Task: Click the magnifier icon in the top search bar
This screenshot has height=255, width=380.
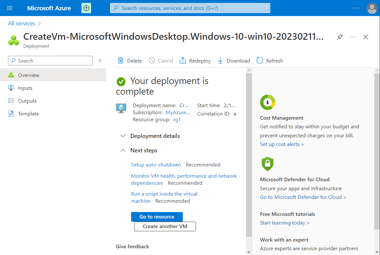Action: (116, 8)
